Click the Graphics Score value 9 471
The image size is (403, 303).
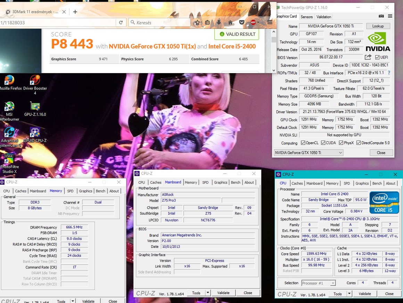[x=103, y=59]
